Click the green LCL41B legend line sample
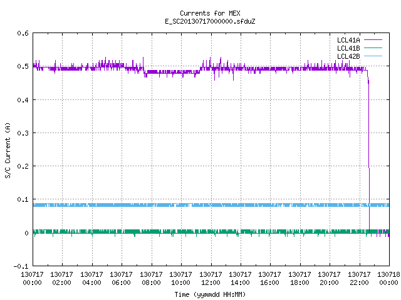 point(373,48)
